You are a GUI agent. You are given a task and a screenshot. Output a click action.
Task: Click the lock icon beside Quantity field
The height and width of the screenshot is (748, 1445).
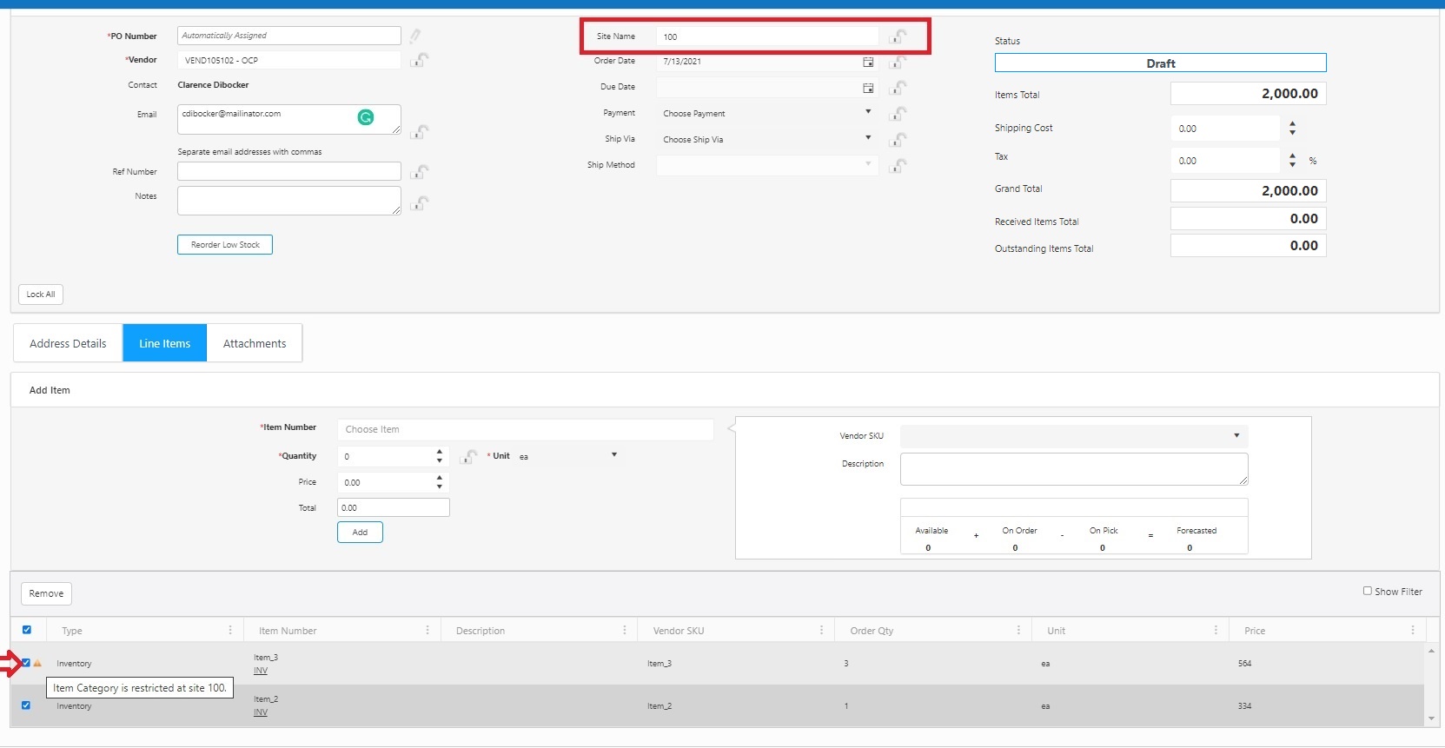click(468, 456)
